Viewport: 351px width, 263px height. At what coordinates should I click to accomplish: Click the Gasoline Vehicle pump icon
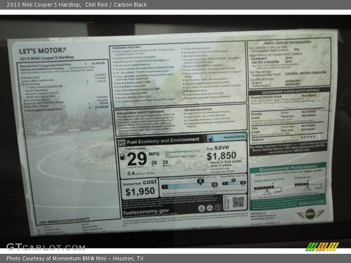tap(211, 139)
